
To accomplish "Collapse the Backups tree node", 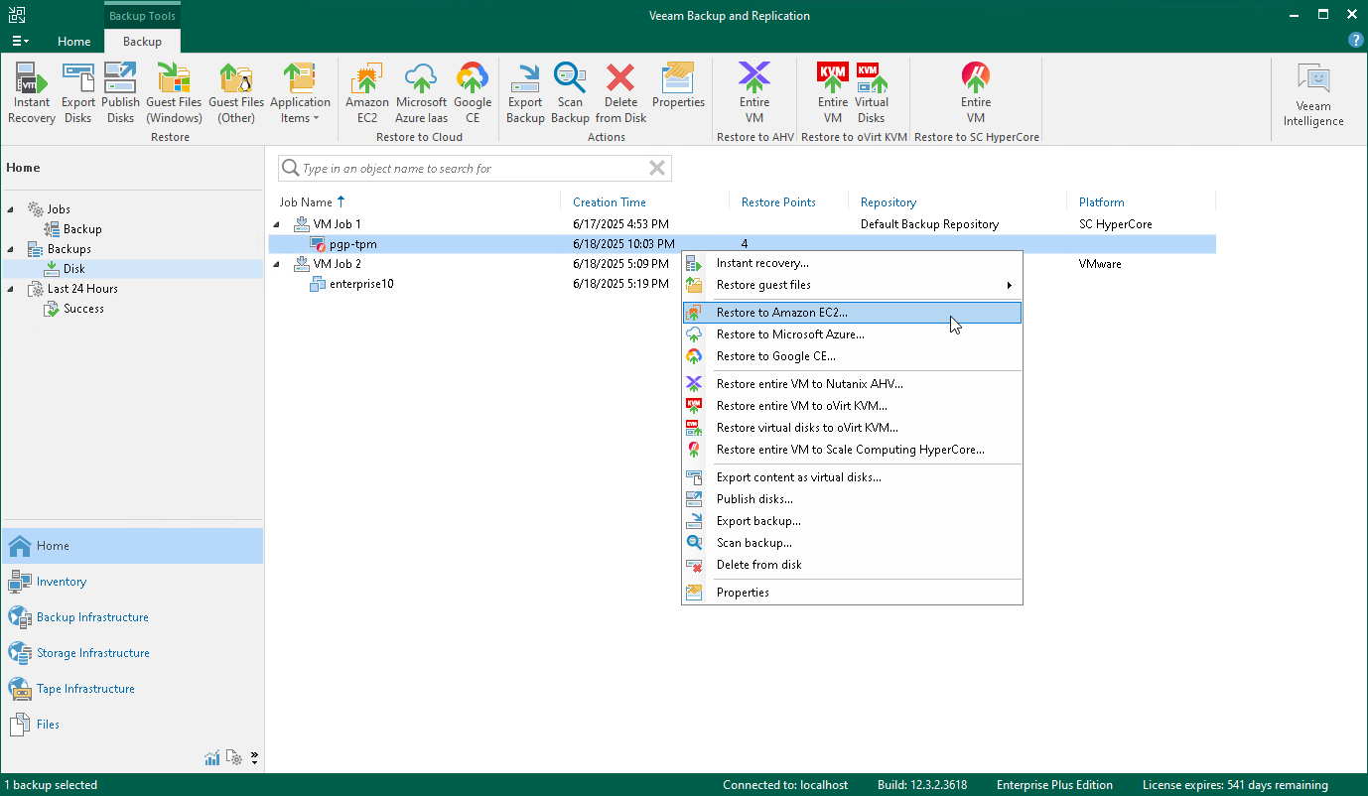I will pos(11,249).
